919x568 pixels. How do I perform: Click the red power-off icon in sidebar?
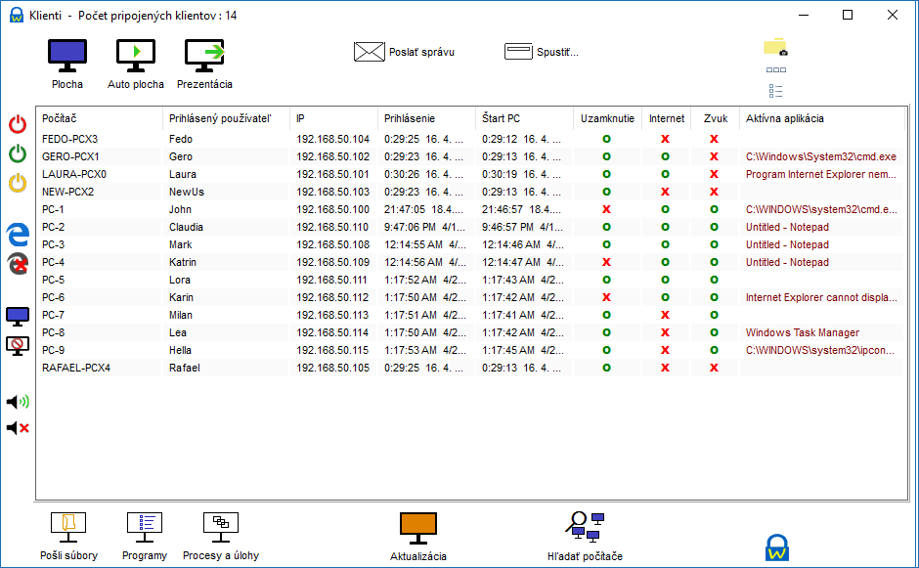coord(18,124)
